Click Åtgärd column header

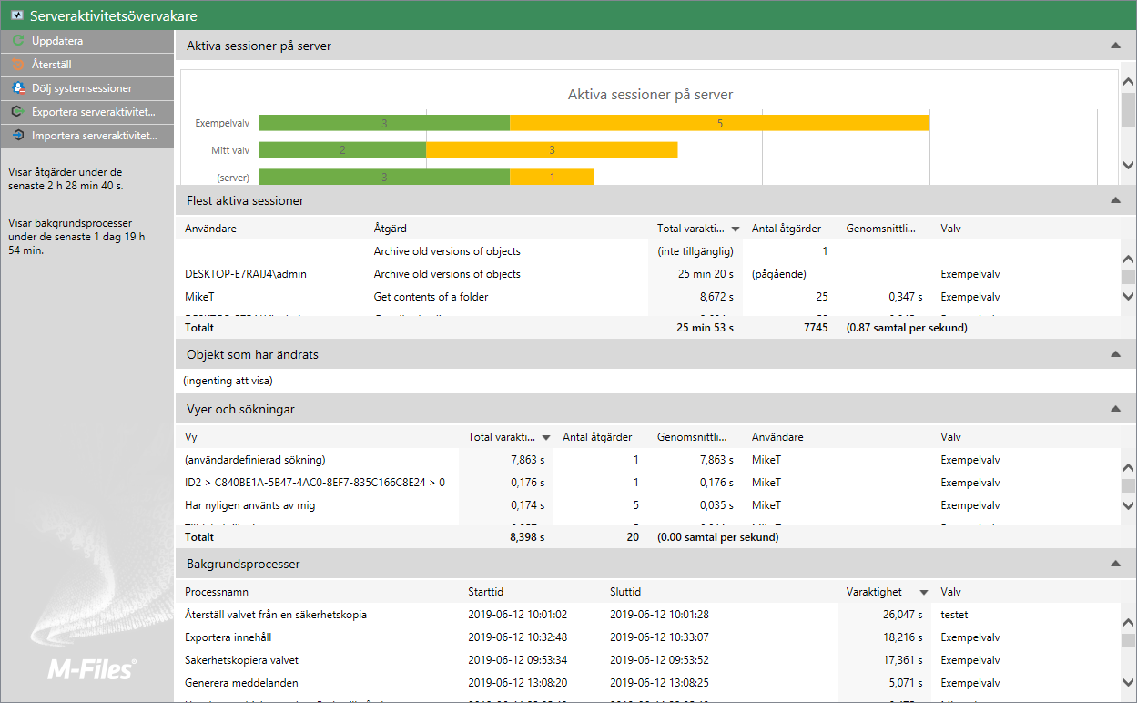[x=391, y=229]
